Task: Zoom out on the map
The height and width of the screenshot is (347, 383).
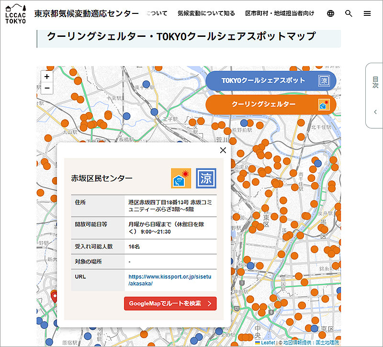Action: point(47,88)
